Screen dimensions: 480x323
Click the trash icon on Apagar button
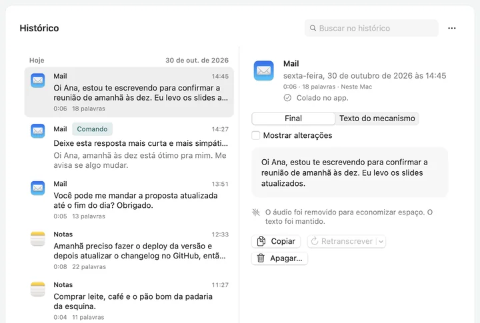tap(261, 258)
